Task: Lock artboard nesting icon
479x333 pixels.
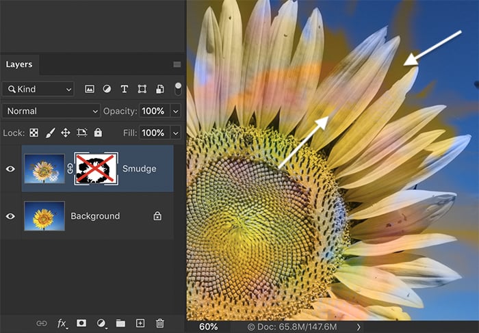Action: (81, 133)
